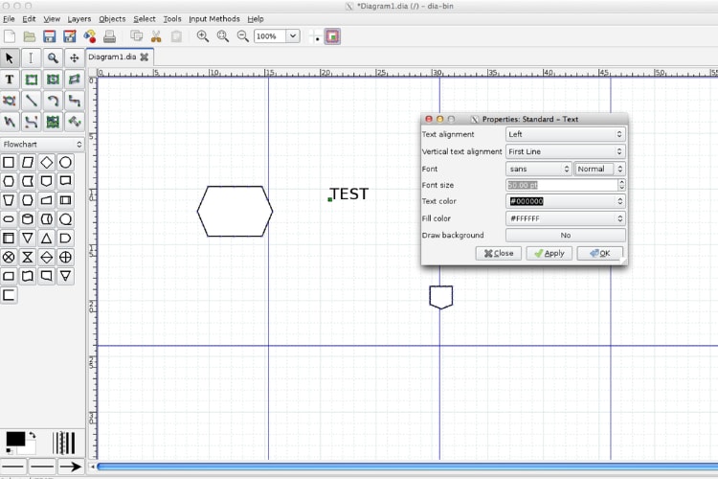
Task: Select the flowchart cylinder disk shape
Action: pos(28,219)
